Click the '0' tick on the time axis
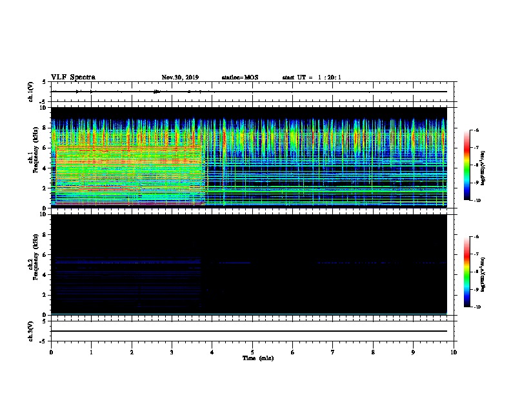511x395 pixels. click(x=51, y=352)
